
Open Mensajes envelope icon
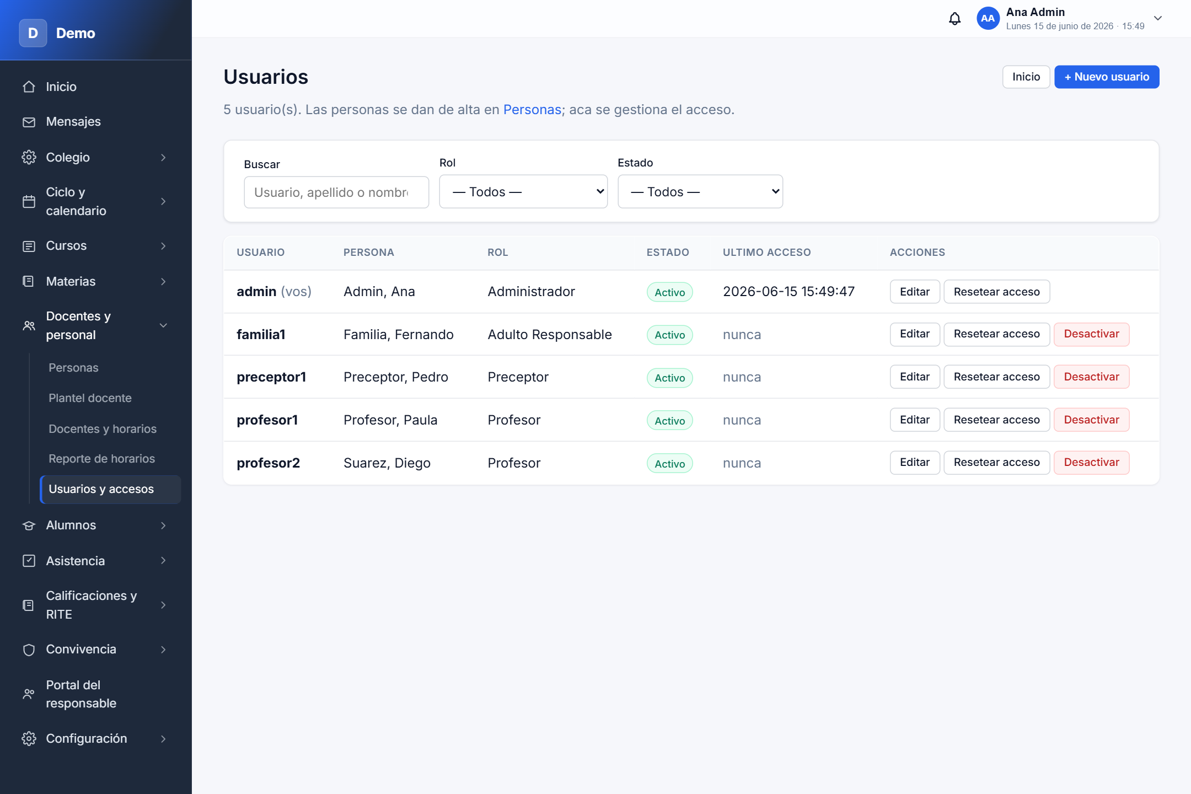(29, 122)
